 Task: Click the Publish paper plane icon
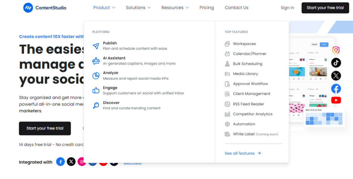pos(96,46)
